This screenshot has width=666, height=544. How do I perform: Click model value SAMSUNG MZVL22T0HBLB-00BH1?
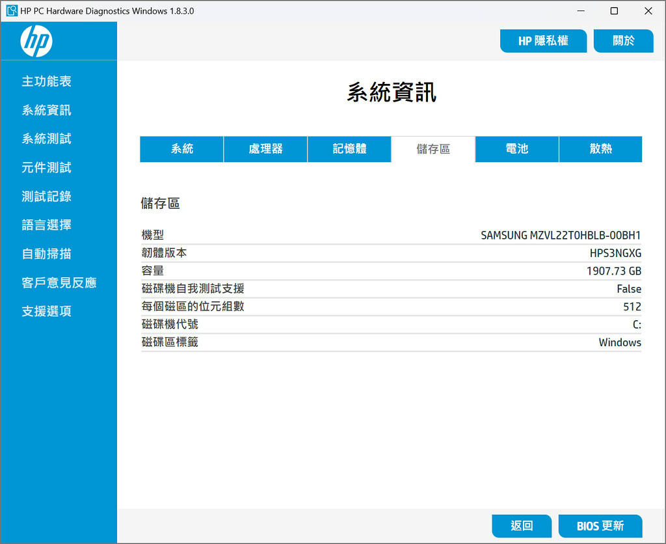(561, 235)
